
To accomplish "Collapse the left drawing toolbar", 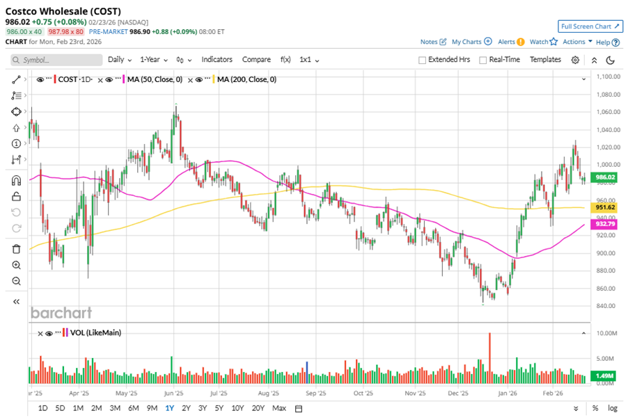I will tap(16, 302).
